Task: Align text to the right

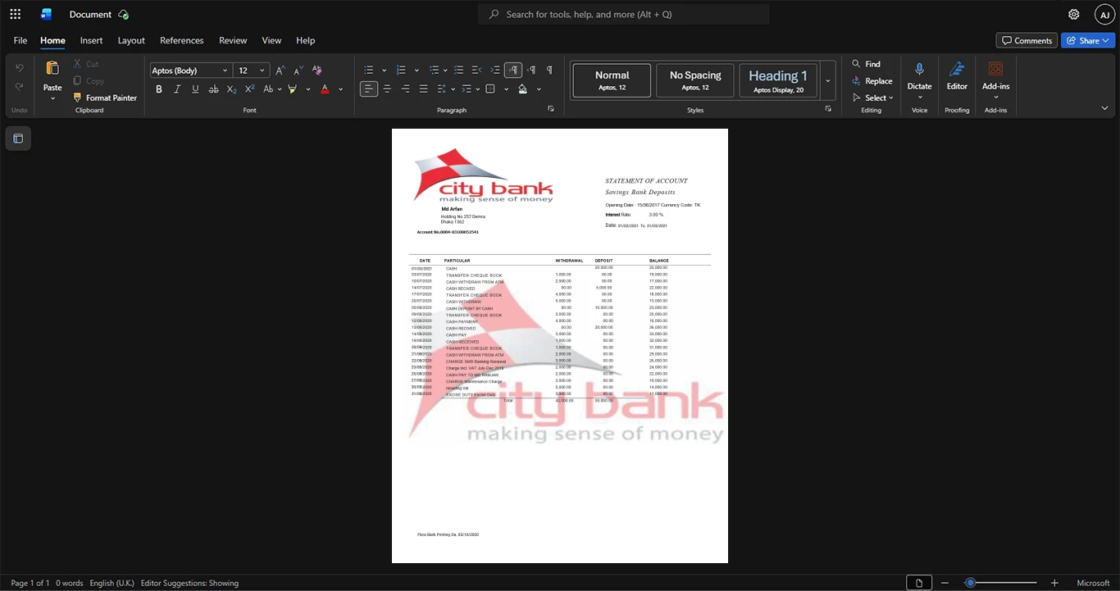Action: tap(405, 89)
